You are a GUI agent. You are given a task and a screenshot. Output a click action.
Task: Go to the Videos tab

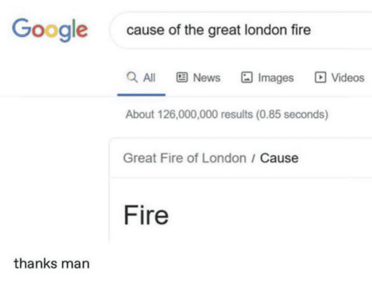(339, 78)
